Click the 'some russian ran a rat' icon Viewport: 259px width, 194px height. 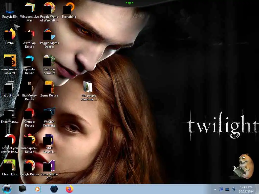tap(10, 64)
